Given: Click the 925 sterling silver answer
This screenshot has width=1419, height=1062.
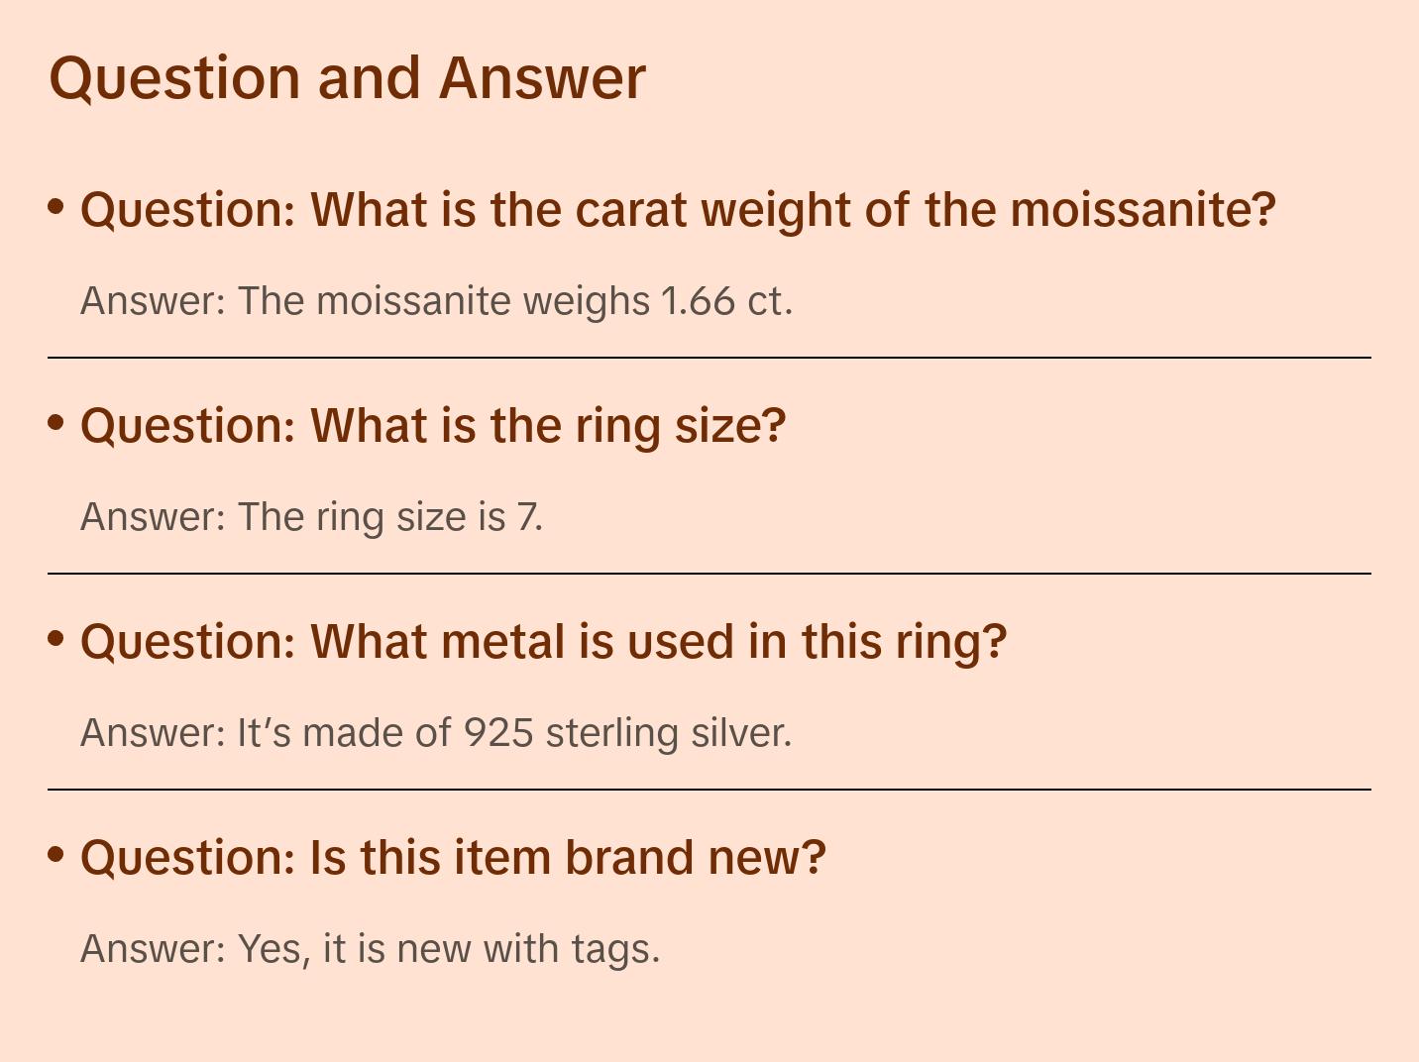Looking at the screenshot, I should [x=436, y=732].
